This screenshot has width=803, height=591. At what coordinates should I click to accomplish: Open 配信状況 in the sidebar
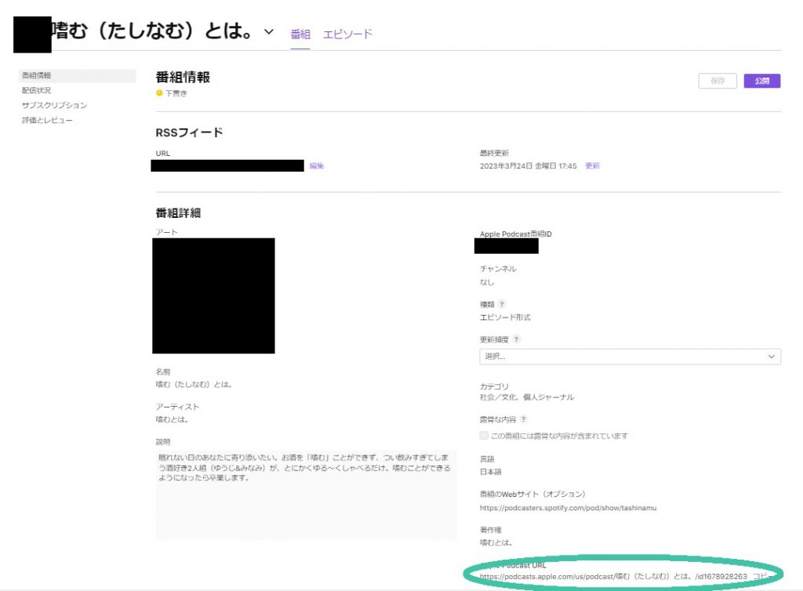(x=36, y=91)
